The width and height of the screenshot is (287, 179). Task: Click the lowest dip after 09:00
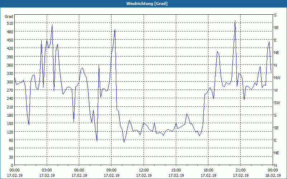click(x=124, y=142)
